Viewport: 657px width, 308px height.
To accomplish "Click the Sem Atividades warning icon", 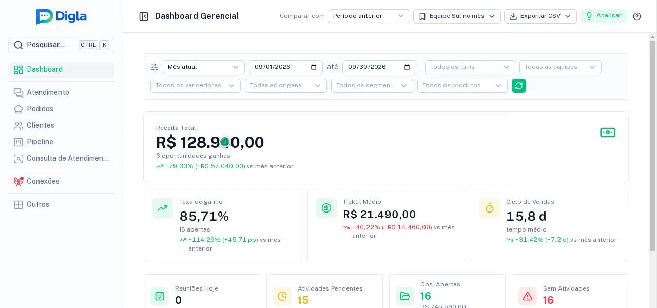I will tap(528, 296).
